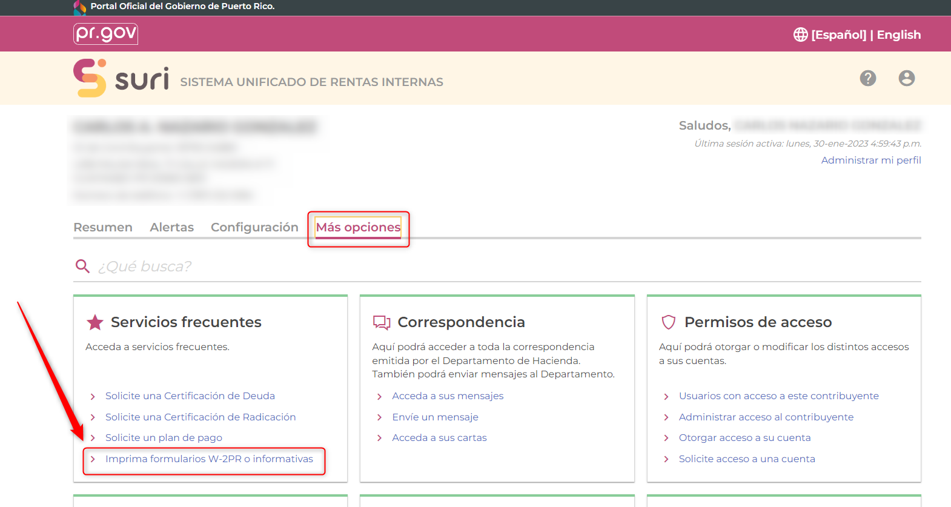
Task: Click the ¿Qué busca? search field
Action: point(485,267)
